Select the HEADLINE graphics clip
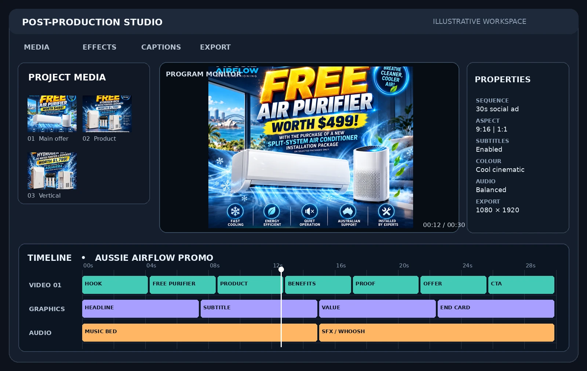The height and width of the screenshot is (371, 587). pyautogui.click(x=141, y=309)
